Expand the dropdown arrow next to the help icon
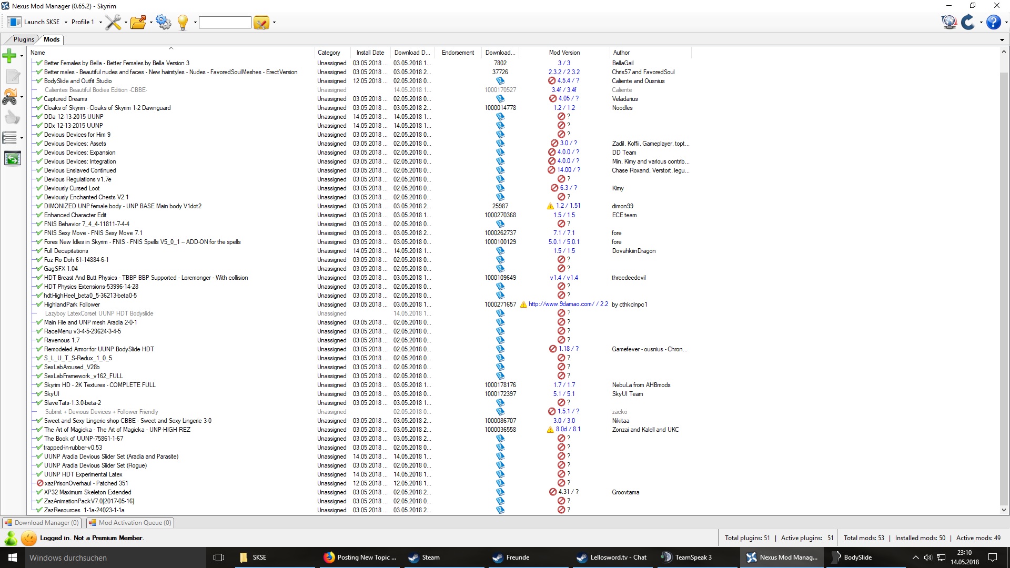 [1006, 23]
